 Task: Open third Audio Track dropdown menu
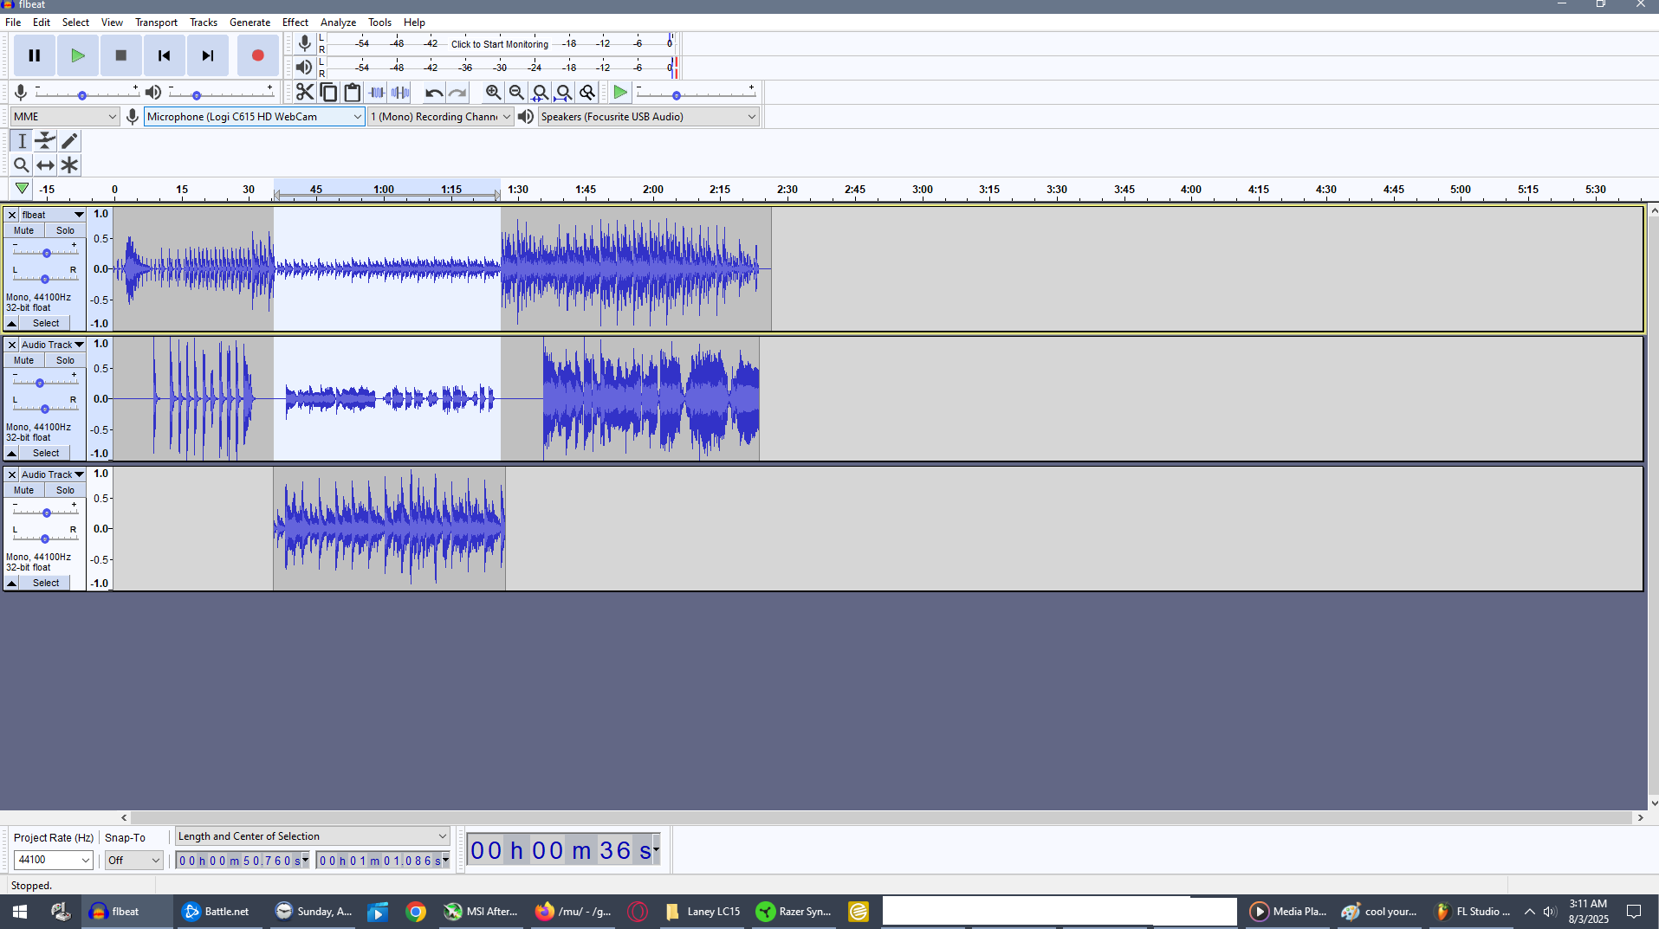click(x=53, y=474)
